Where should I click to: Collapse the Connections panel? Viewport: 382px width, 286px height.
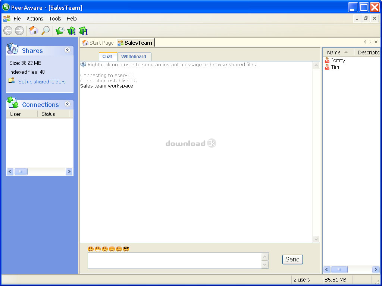pos(68,104)
